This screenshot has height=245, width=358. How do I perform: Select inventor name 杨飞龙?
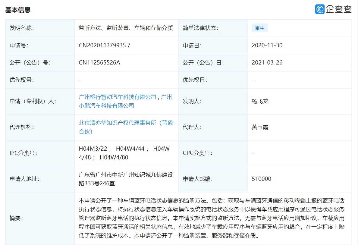tap(260, 101)
